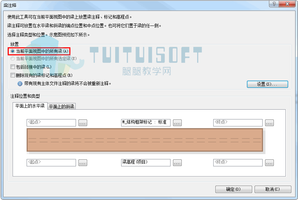The width and height of the screenshot is (298, 200).
Task: Cancel the dialog with the 取消(C) button
Action: pos(273,189)
